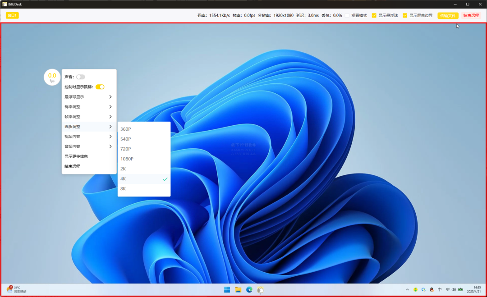Click the volume icon in system tray
The width and height of the screenshot is (487, 297).
454,289
